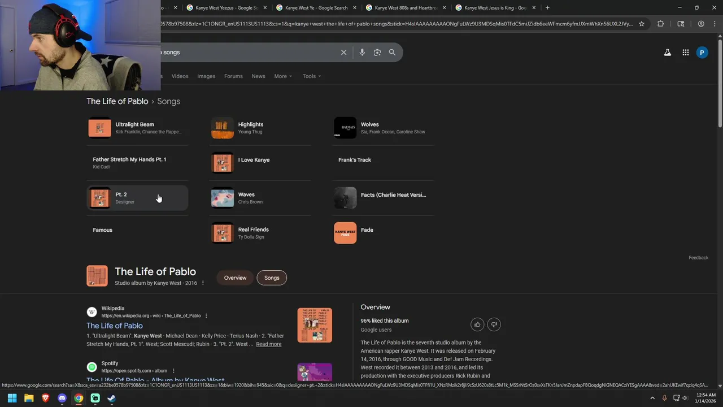Open Father Stretch My Hands Pt. 1
Viewport: 723px width, 407px height.
pyautogui.click(x=137, y=163)
